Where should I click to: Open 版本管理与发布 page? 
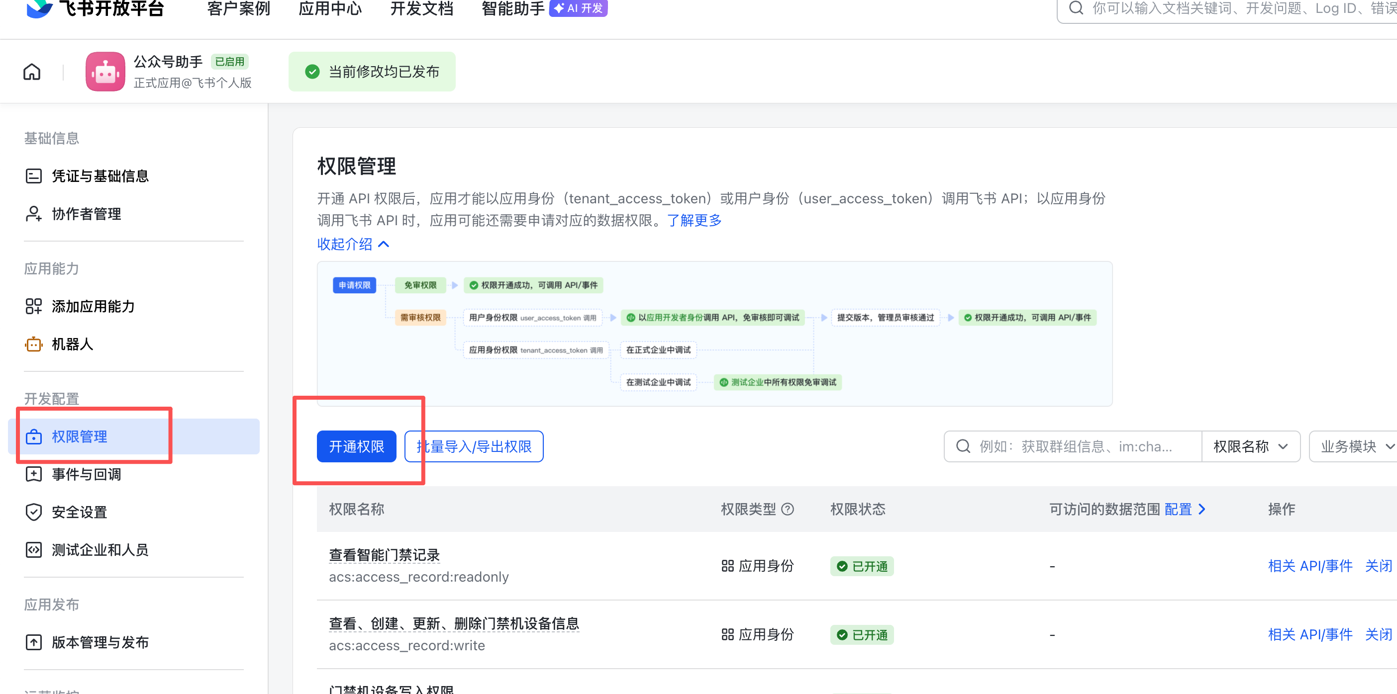point(100,642)
